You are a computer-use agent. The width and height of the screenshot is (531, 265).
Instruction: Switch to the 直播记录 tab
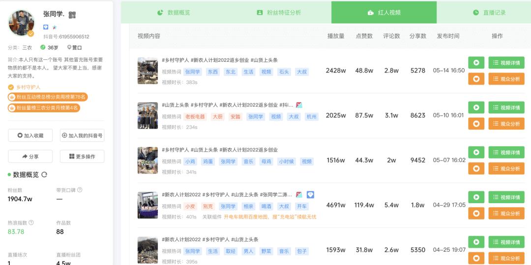tap(489, 12)
